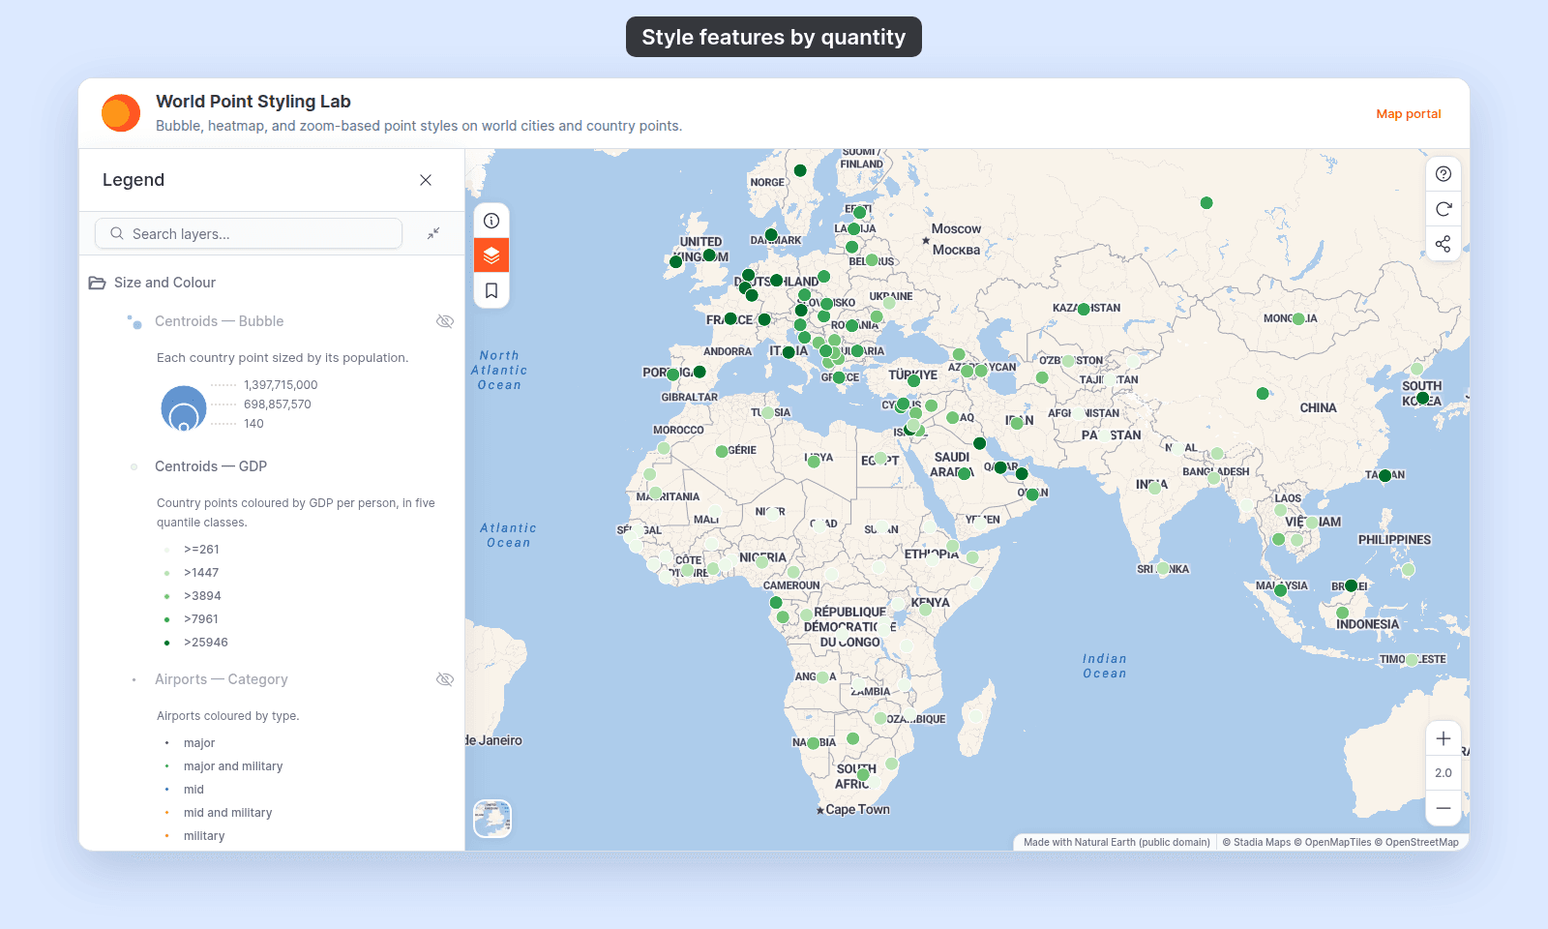Open the Map portal link

(x=1409, y=114)
